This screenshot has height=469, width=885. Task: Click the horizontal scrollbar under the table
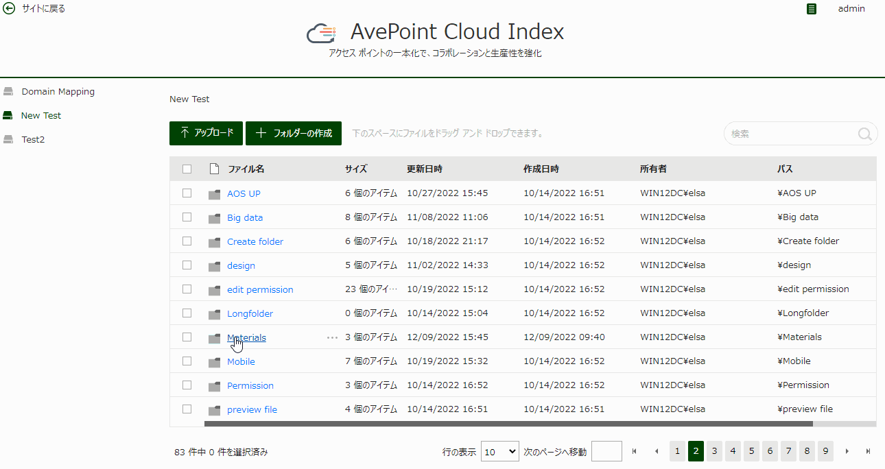(x=508, y=424)
